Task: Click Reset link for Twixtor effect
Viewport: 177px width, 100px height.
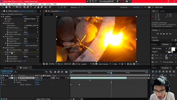Action: point(25,17)
